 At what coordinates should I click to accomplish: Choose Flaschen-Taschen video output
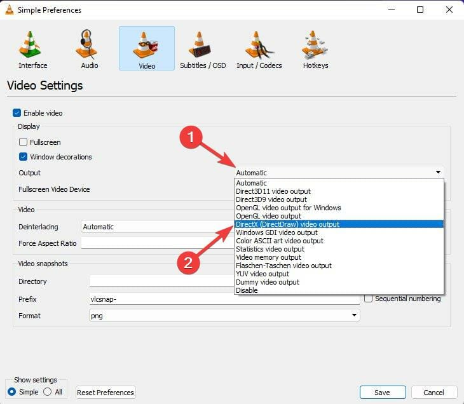[x=339, y=266]
